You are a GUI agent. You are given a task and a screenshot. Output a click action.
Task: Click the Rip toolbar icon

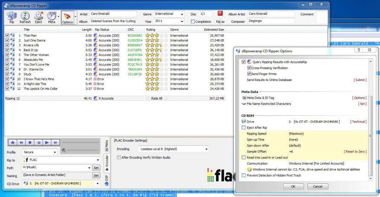[12, 17]
